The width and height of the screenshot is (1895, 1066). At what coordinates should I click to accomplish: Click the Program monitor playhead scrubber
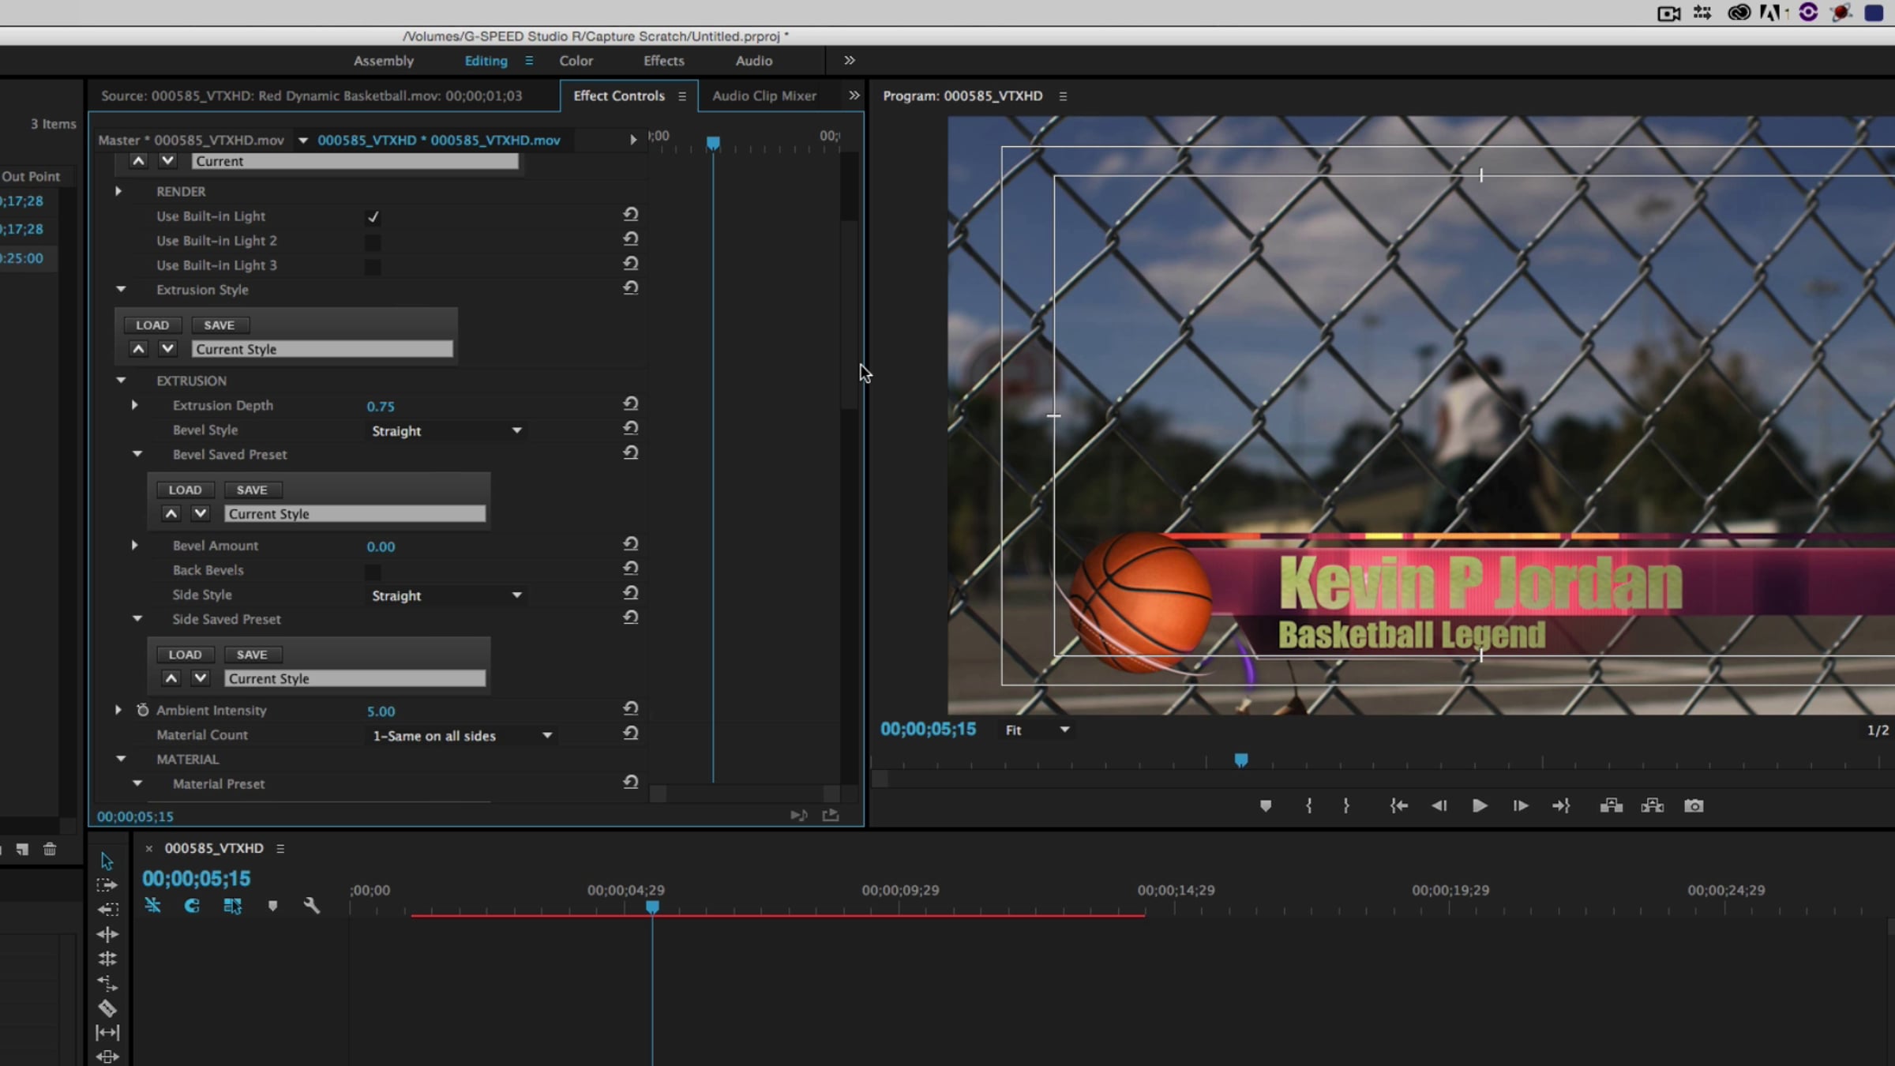click(x=1241, y=760)
